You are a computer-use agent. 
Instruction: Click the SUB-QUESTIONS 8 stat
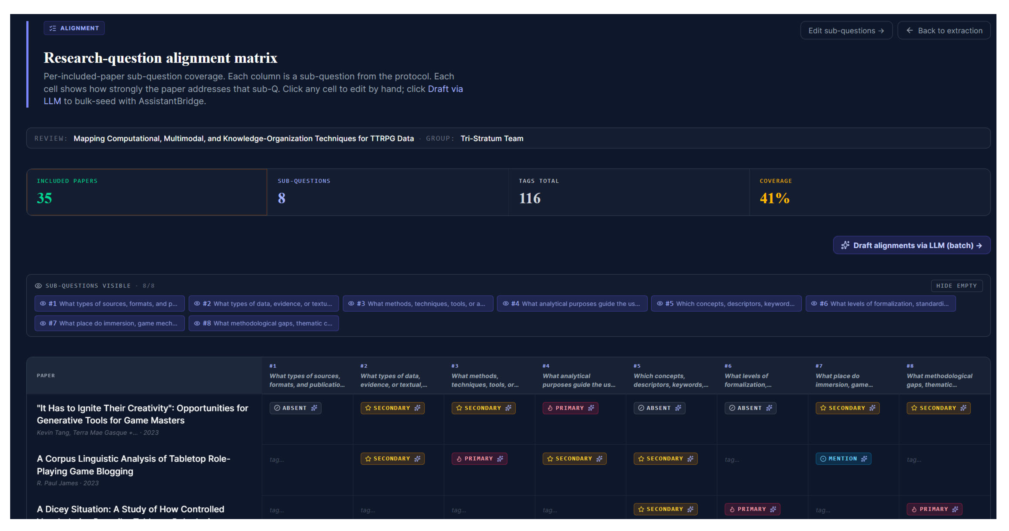click(388, 192)
